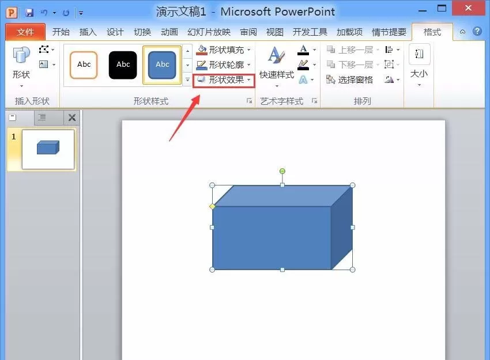Open the 形状轮廓 dropdown arrow
The width and height of the screenshot is (490, 360).
(x=249, y=65)
